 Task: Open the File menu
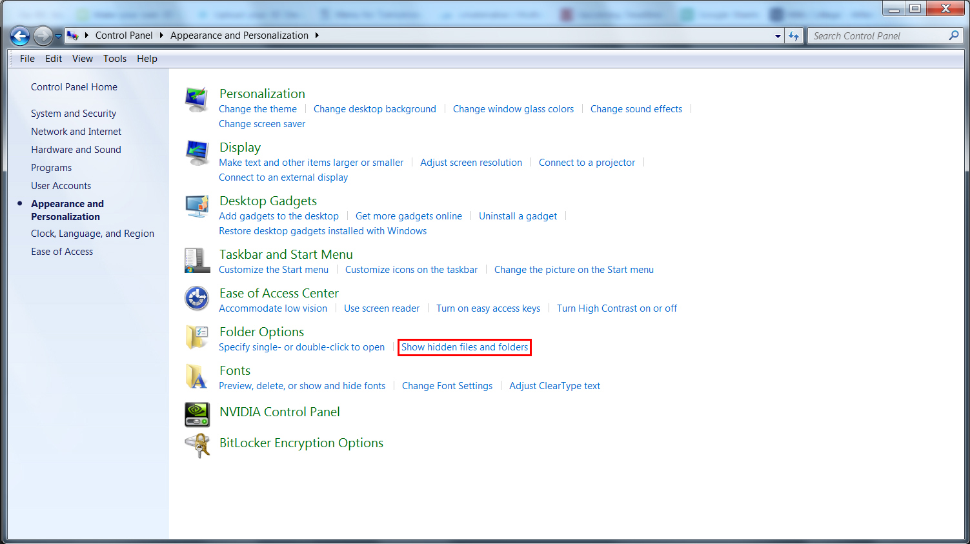click(x=27, y=59)
